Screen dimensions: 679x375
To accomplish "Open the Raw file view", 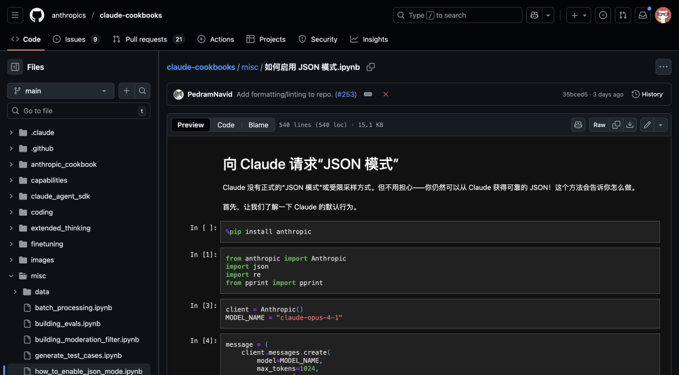I will tap(599, 125).
